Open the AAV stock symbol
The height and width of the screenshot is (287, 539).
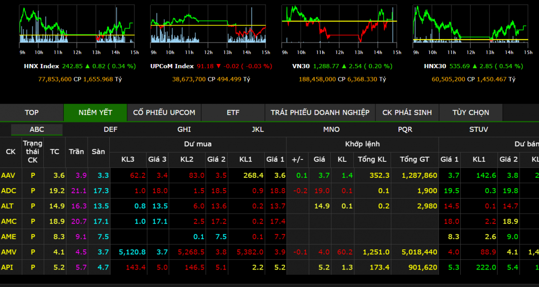(x=8, y=175)
